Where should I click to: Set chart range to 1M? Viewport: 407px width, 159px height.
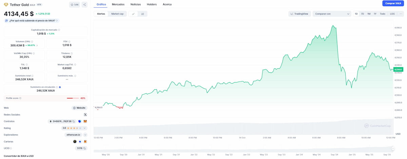click(x=369, y=14)
